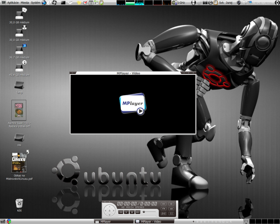
Task: Open the magnifier search icon in panel
Action: 210,3
